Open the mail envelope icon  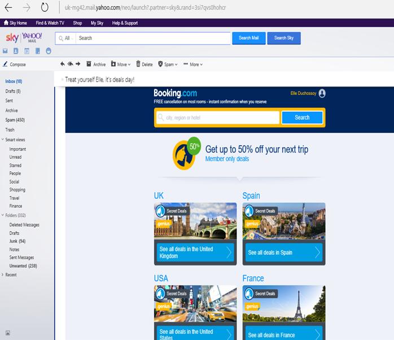[x=5, y=51]
